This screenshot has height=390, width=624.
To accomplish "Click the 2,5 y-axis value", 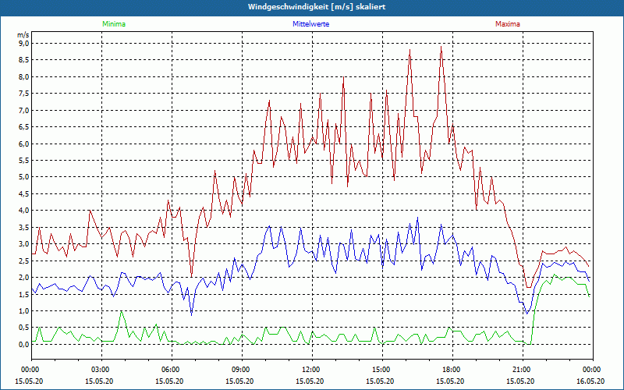I will [x=25, y=261].
